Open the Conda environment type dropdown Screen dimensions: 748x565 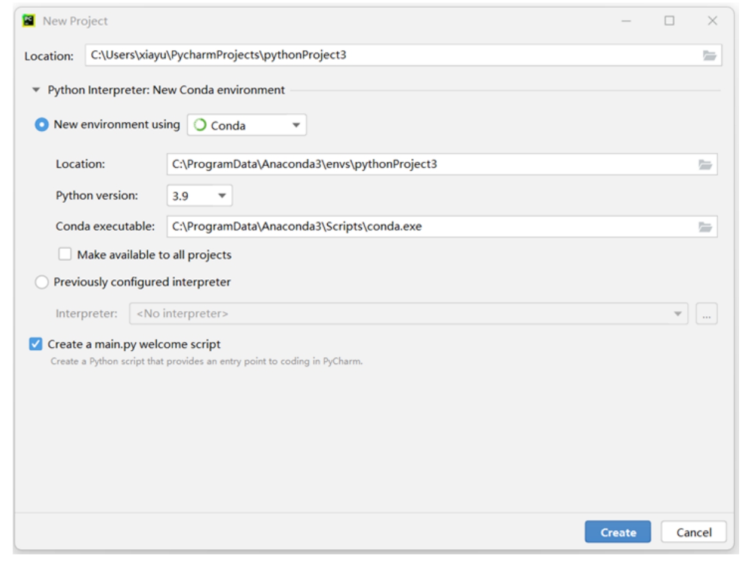coord(247,125)
